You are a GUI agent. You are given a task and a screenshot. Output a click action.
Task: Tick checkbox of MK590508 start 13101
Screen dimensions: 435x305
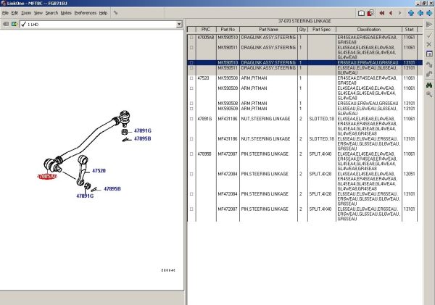(x=191, y=104)
